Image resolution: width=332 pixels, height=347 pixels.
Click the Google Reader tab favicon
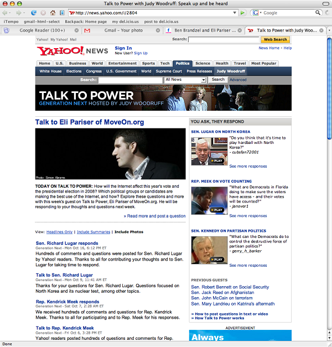pos(7,30)
